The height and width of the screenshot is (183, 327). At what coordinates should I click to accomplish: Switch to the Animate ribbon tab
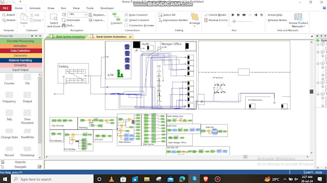[35, 8]
